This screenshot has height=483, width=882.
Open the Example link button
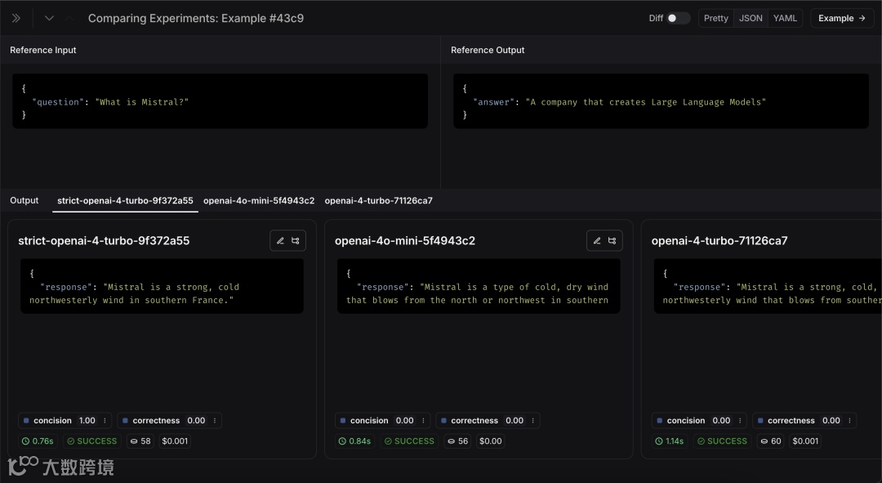(841, 18)
